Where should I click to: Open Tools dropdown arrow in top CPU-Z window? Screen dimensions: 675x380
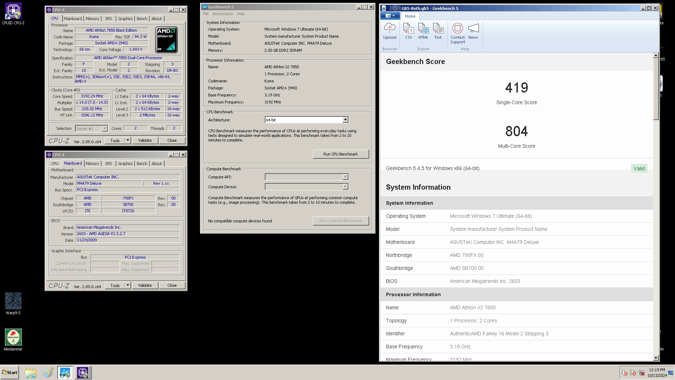pyautogui.click(x=128, y=140)
